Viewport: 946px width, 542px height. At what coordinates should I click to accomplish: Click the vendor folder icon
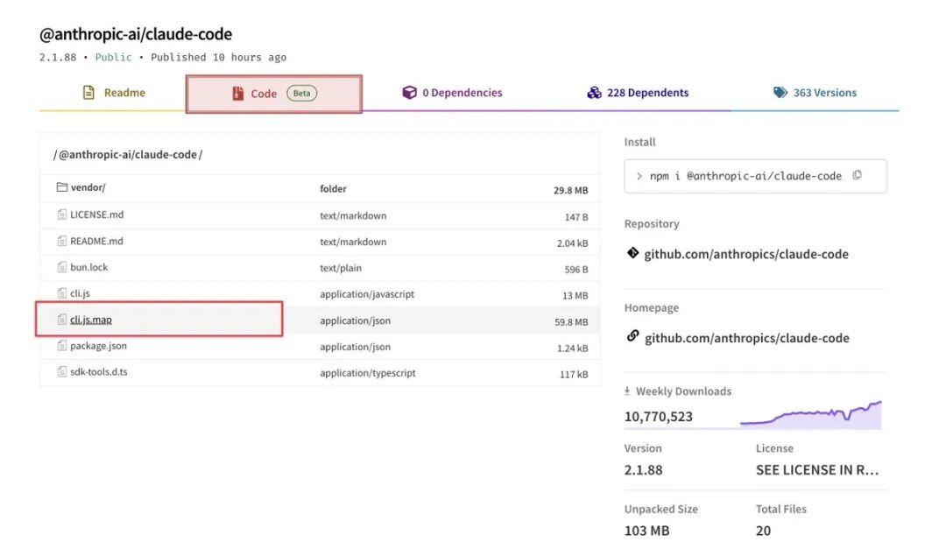(61, 187)
